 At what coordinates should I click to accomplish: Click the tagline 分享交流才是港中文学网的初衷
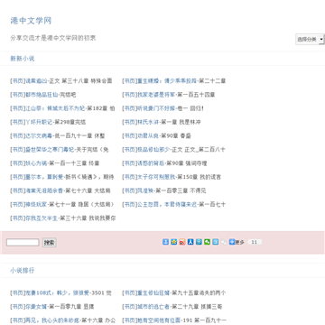[x=53, y=38]
